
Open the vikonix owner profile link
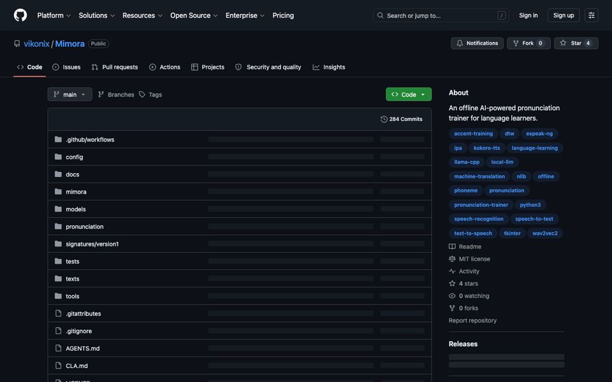[x=37, y=44]
